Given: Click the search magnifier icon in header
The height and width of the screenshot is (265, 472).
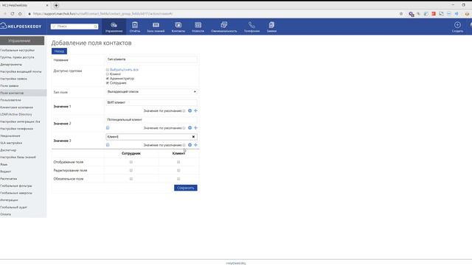Looking at the screenshot, I should pos(95,26).
